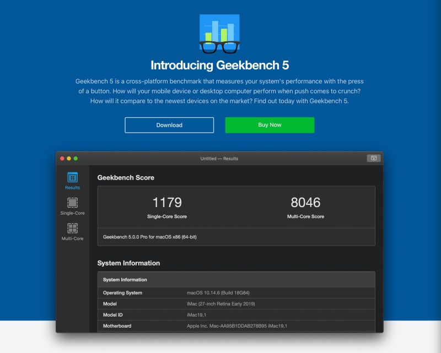Close the Results window with red button

tap(62, 159)
